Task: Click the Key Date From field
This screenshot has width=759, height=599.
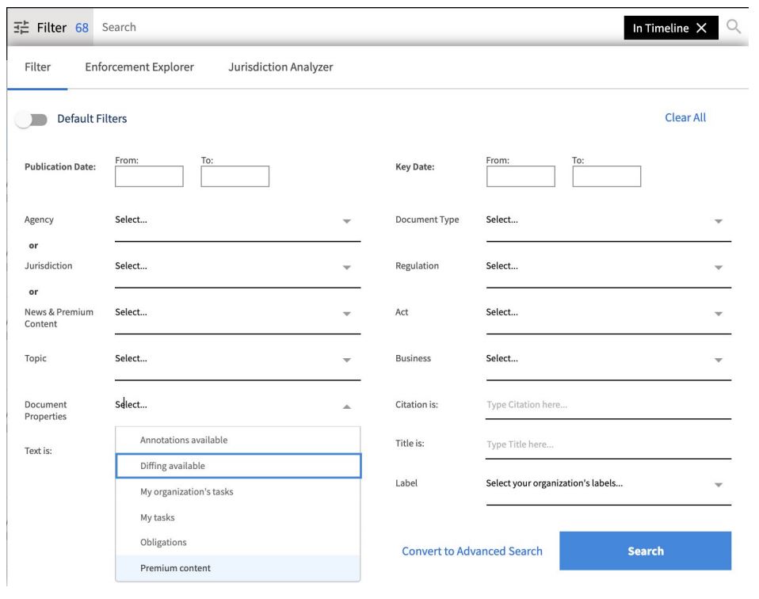Action: [x=521, y=176]
